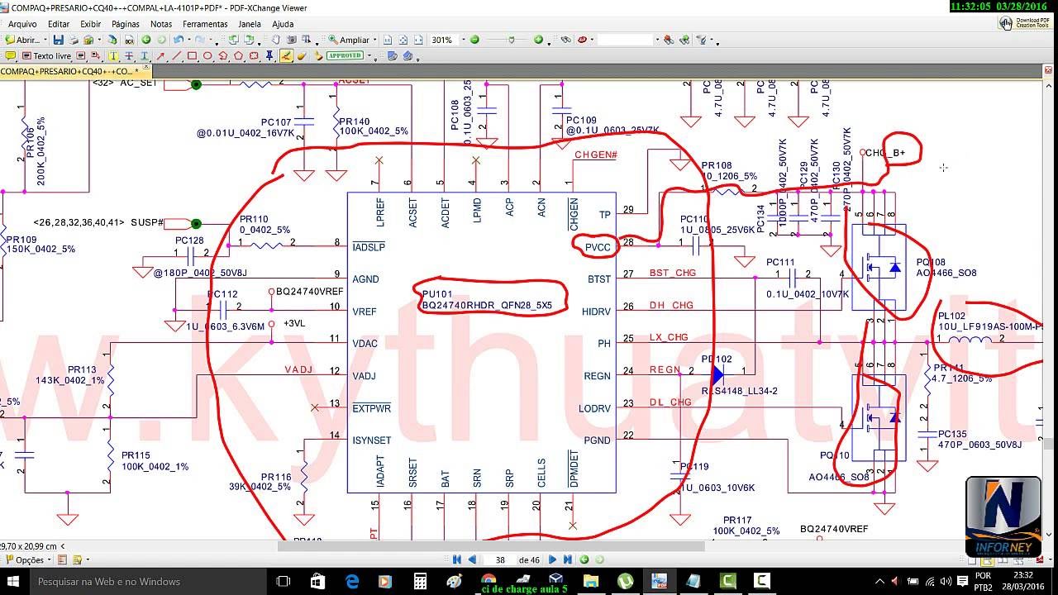Click the fit page icon
The height and width of the screenshot is (595, 1058).
[403, 40]
